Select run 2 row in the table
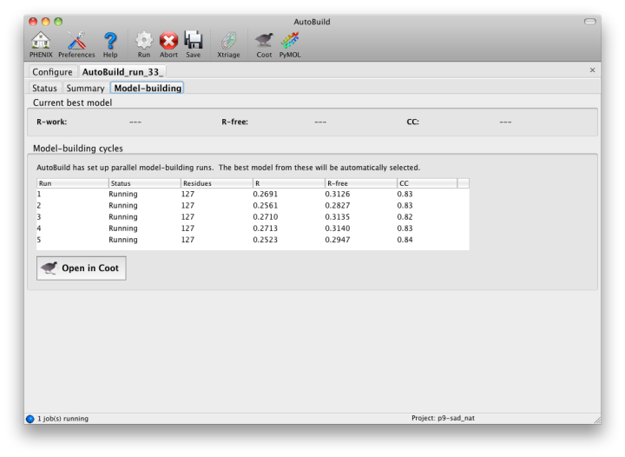The image size is (625, 457). (x=252, y=206)
